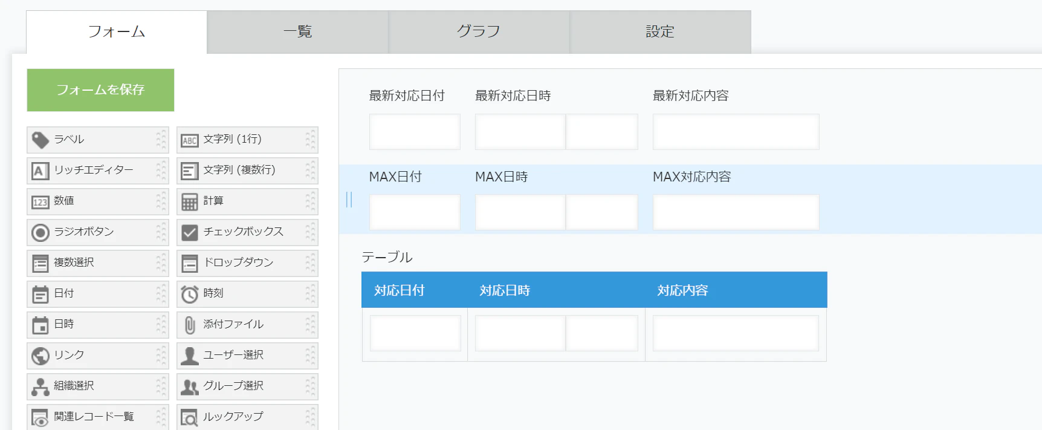The width and height of the screenshot is (1042, 430).
Task: Choose the ドロップダウン field icon
Action: 190,264
